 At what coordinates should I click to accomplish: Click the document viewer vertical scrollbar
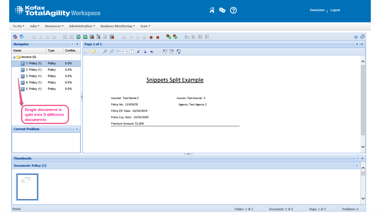[363, 100]
